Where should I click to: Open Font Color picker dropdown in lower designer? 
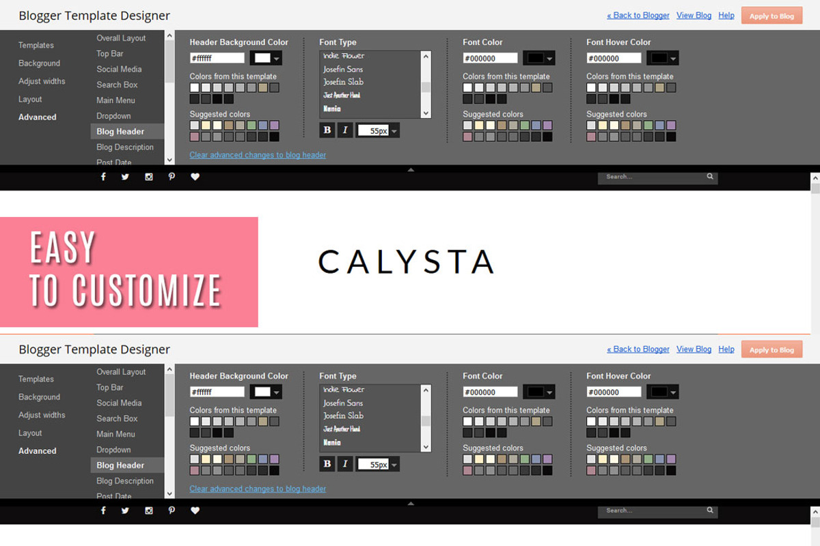[538, 392]
